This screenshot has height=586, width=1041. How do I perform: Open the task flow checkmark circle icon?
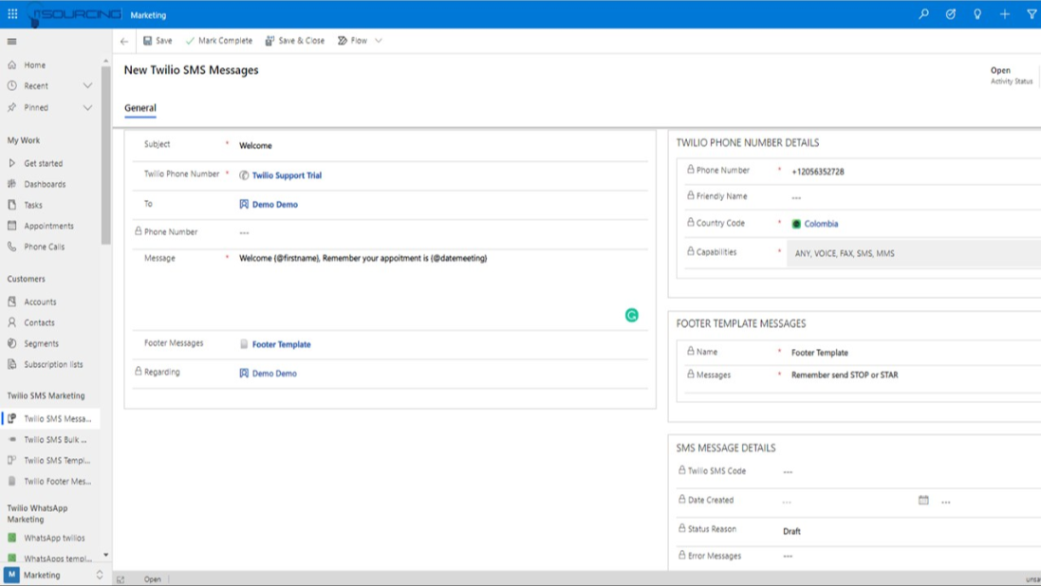[x=951, y=14]
